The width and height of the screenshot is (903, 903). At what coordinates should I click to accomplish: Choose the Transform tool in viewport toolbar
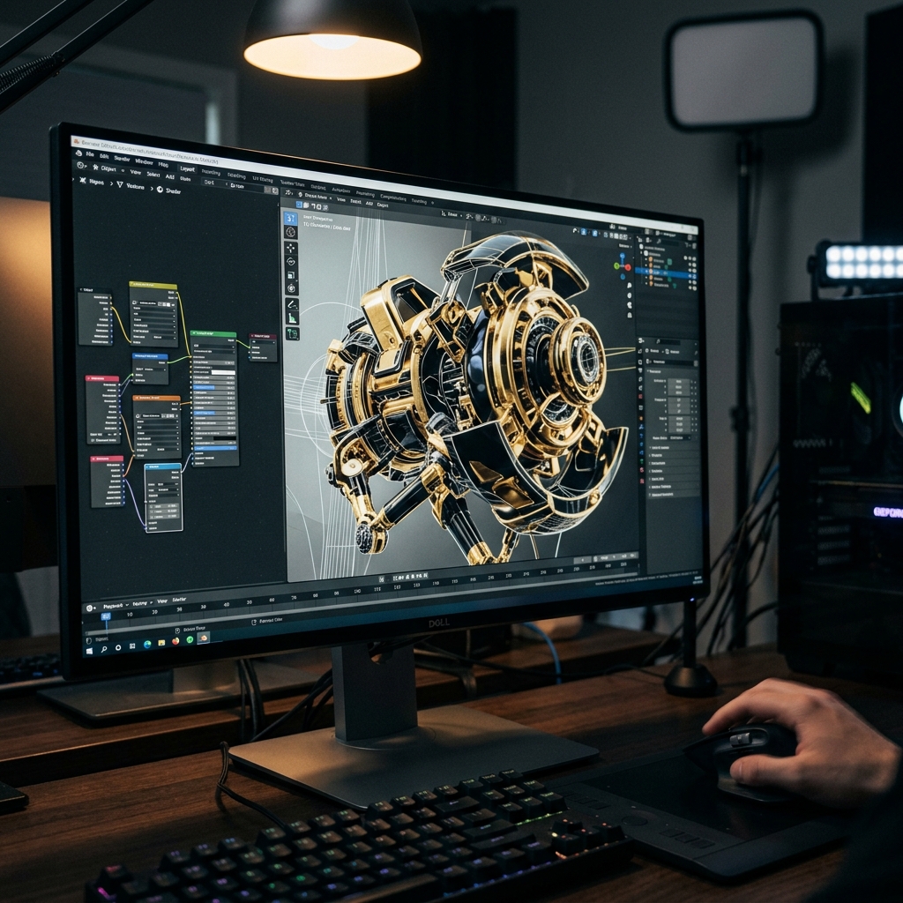pyautogui.click(x=291, y=287)
